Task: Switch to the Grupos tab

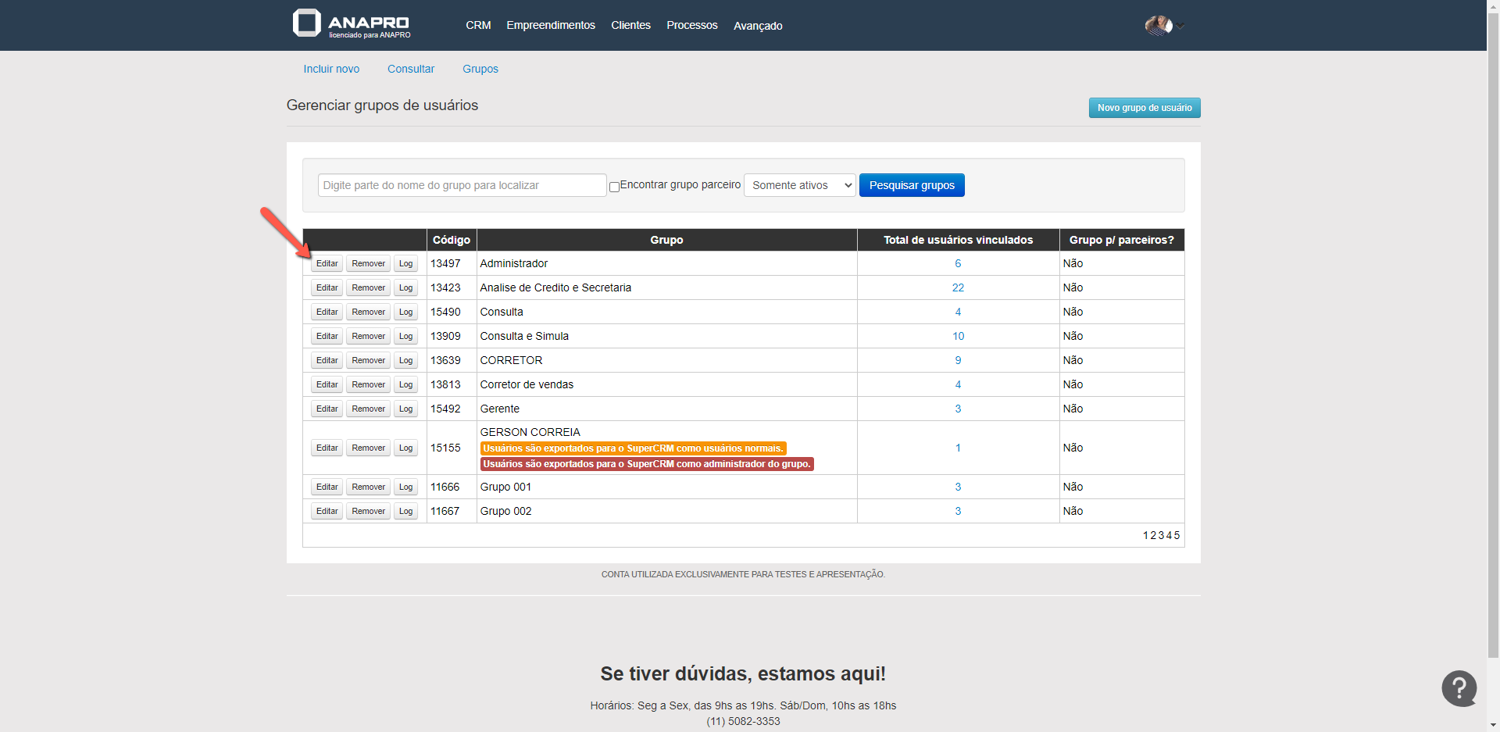Action: pos(480,69)
